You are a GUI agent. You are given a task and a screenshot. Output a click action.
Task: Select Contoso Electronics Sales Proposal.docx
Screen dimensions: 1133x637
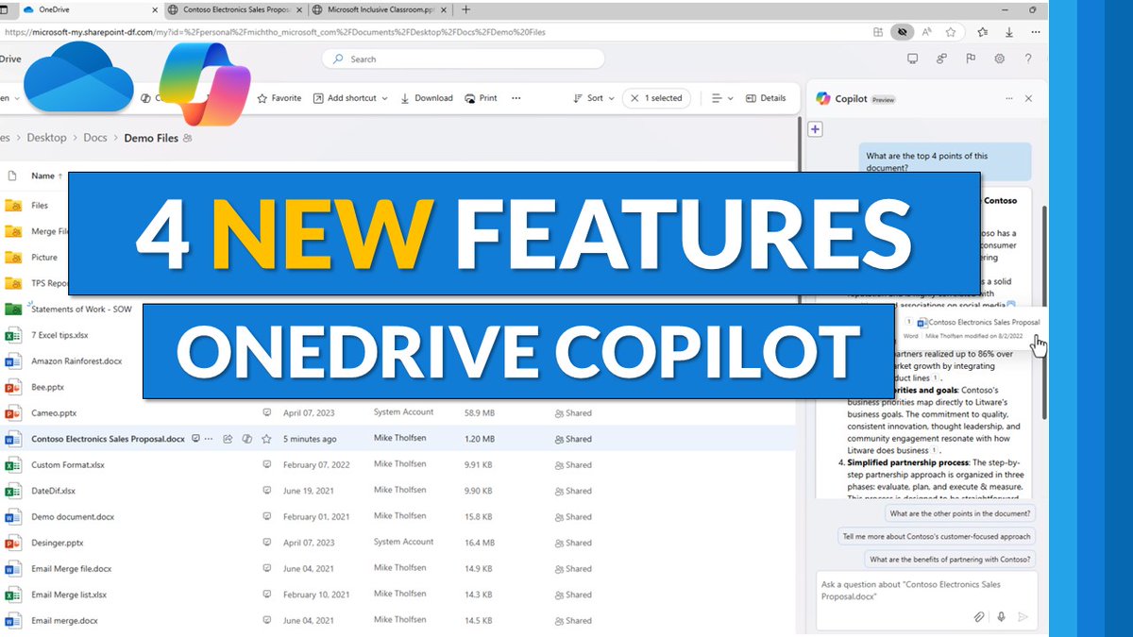click(108, 439)
